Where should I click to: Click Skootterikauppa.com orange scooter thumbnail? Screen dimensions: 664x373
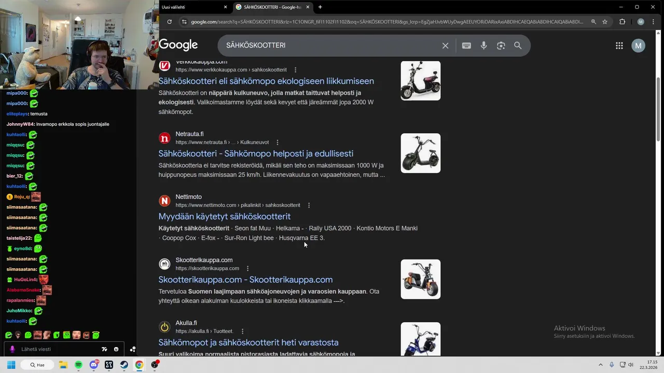coord(421,279)
